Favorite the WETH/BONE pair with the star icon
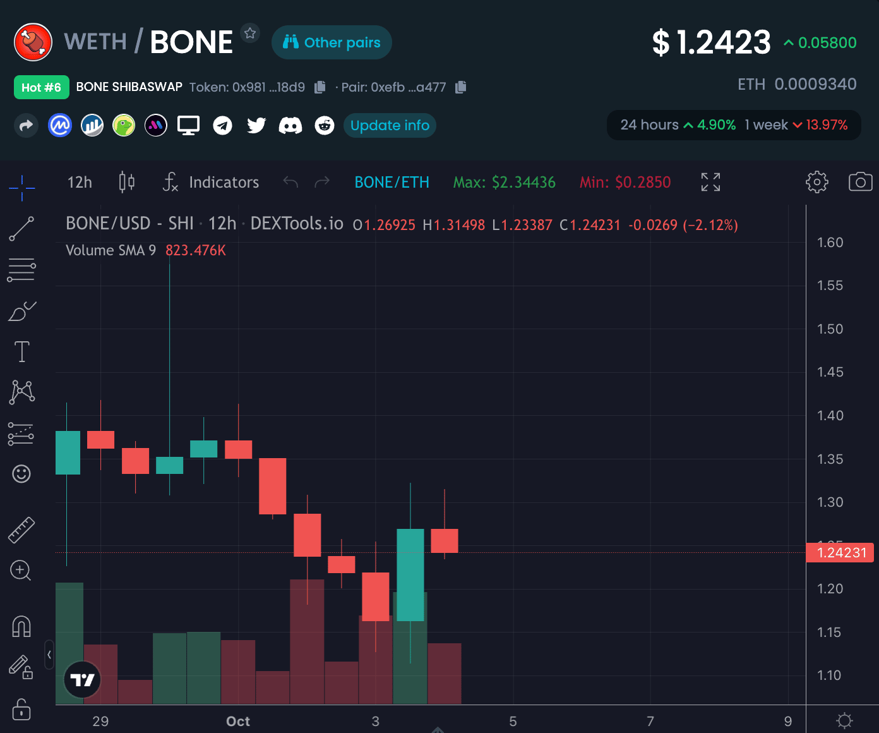Image resolution: width=879 pixels, height=733 pixels. tap(250, 33)
